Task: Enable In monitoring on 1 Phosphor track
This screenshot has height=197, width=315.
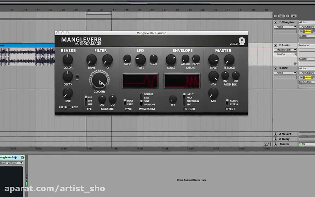Action: click(x=301, y=31)
